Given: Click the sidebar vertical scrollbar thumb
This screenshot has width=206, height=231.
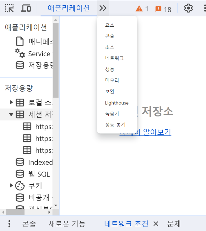Looking at the screenshot, I should (56, 60).
